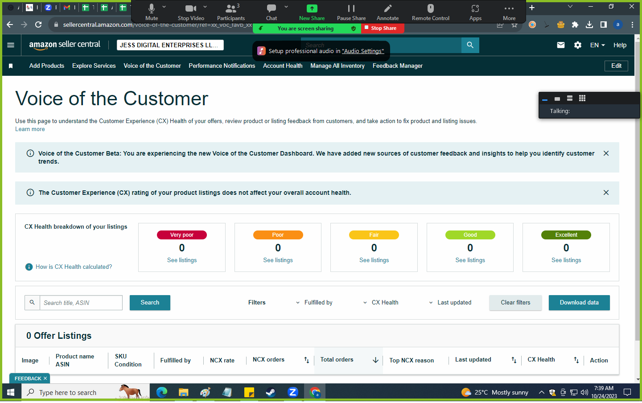
Task: See listings under Fair
Action: (x=374, y=260)
